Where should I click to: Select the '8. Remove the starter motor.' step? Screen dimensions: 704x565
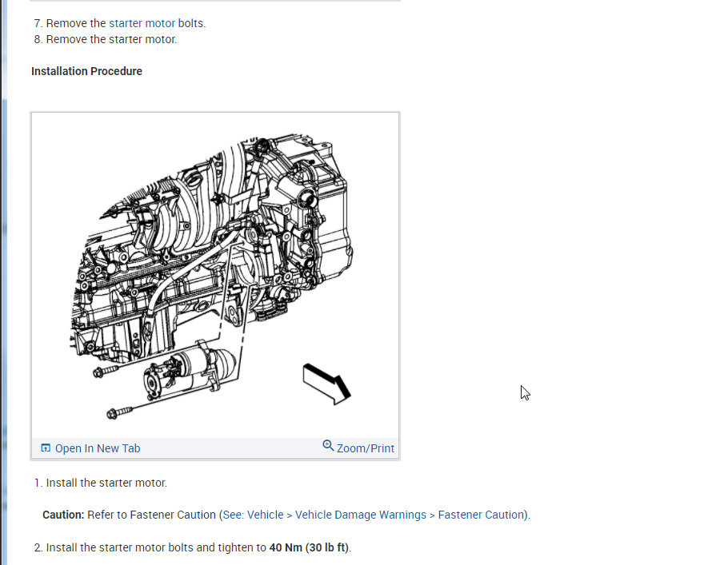coord(106,39)
